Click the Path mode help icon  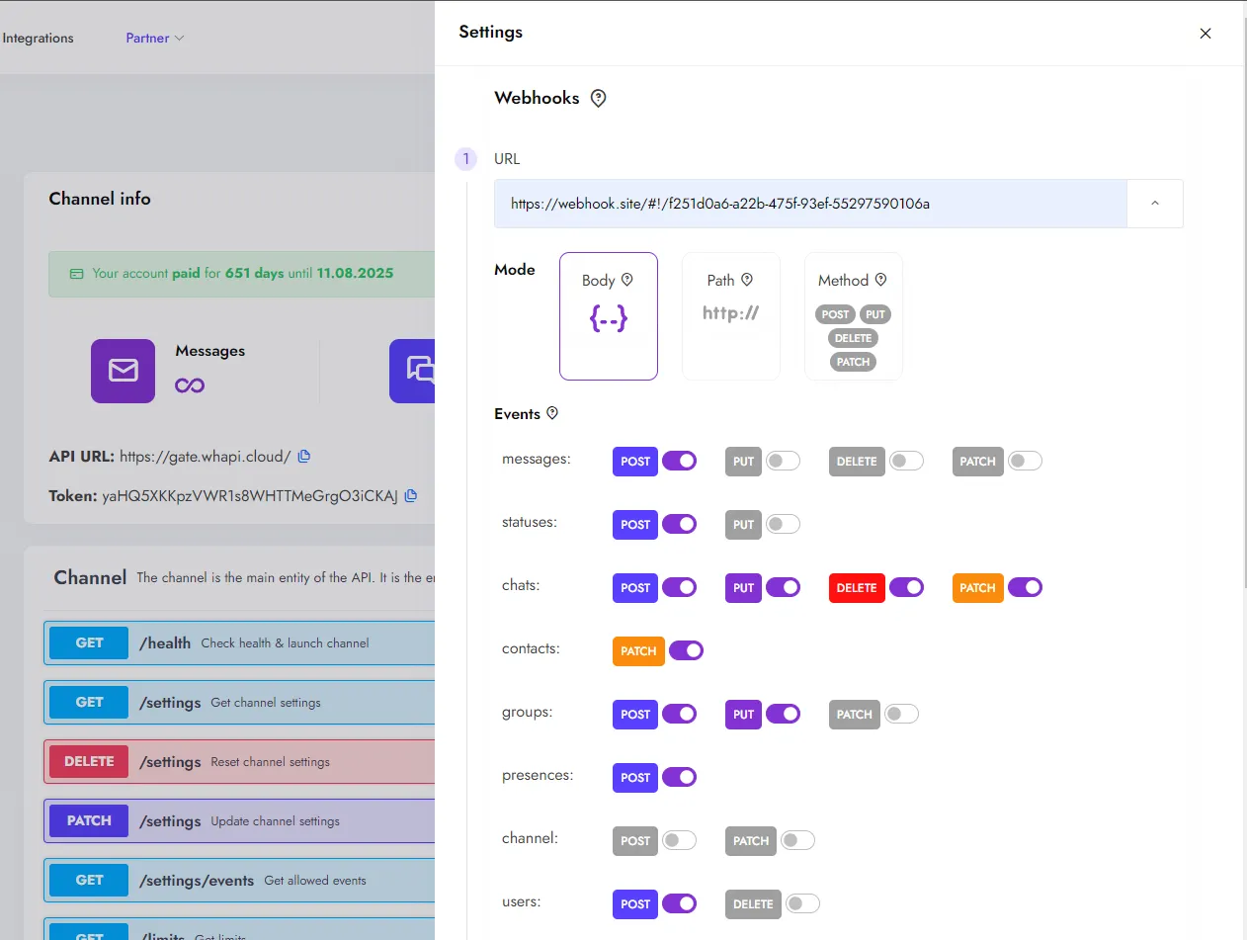pyautogui.click(x=748, y=280)
